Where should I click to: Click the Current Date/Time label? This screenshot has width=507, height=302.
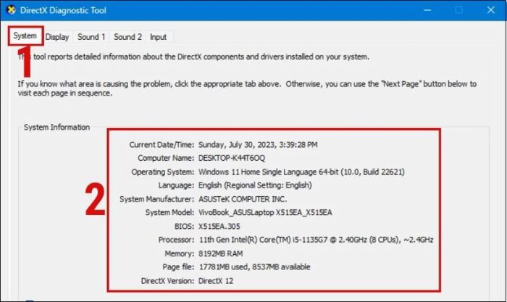click(x=162, y=145)
